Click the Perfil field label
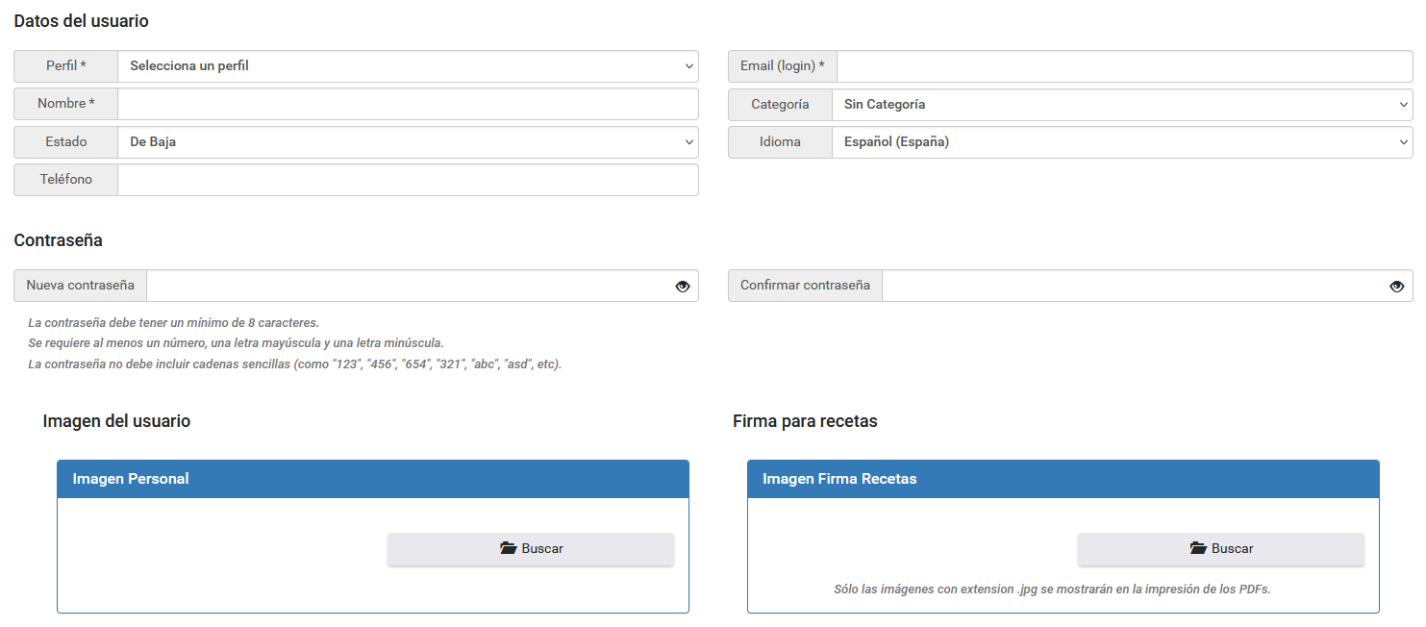This screenshot has width=1426, height=627. pyautogui.click(x=65, y=66)
